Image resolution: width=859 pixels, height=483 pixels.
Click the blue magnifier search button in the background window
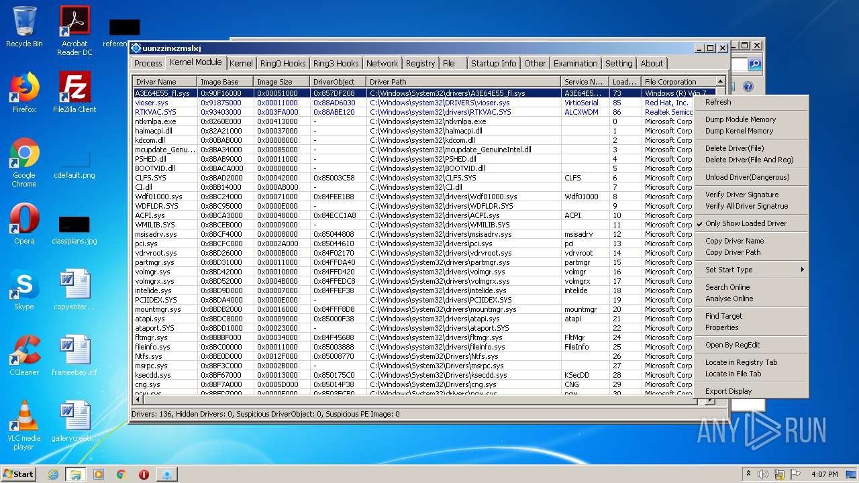755,64
